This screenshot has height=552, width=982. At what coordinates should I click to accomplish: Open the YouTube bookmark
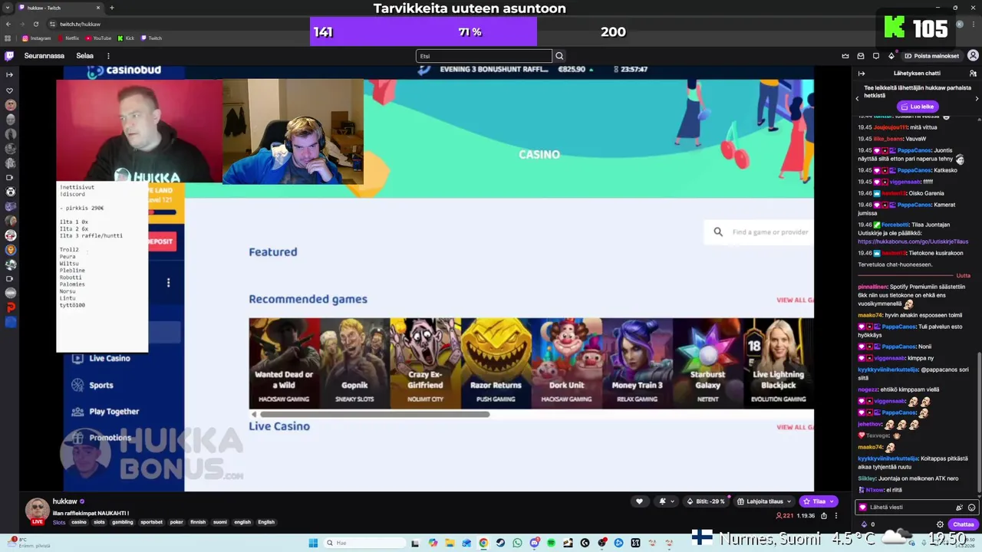(x=98, y=38)
